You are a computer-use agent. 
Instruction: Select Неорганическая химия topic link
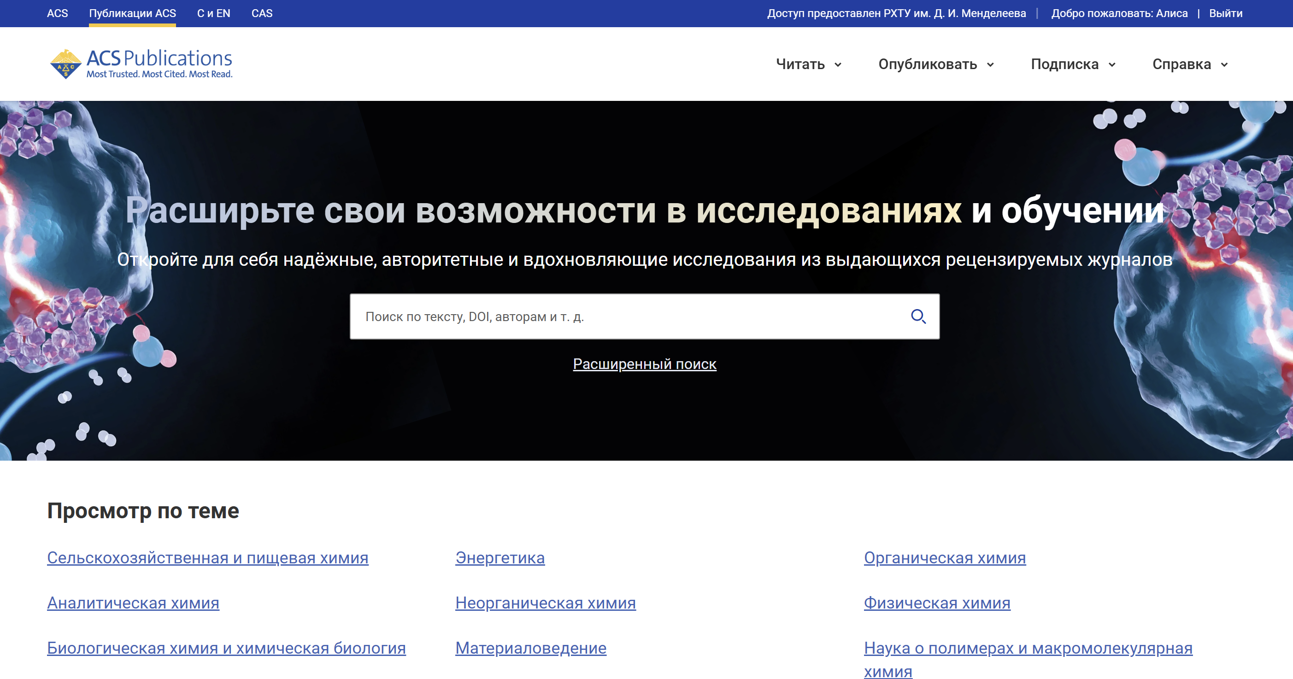click(x=545, y=603)
